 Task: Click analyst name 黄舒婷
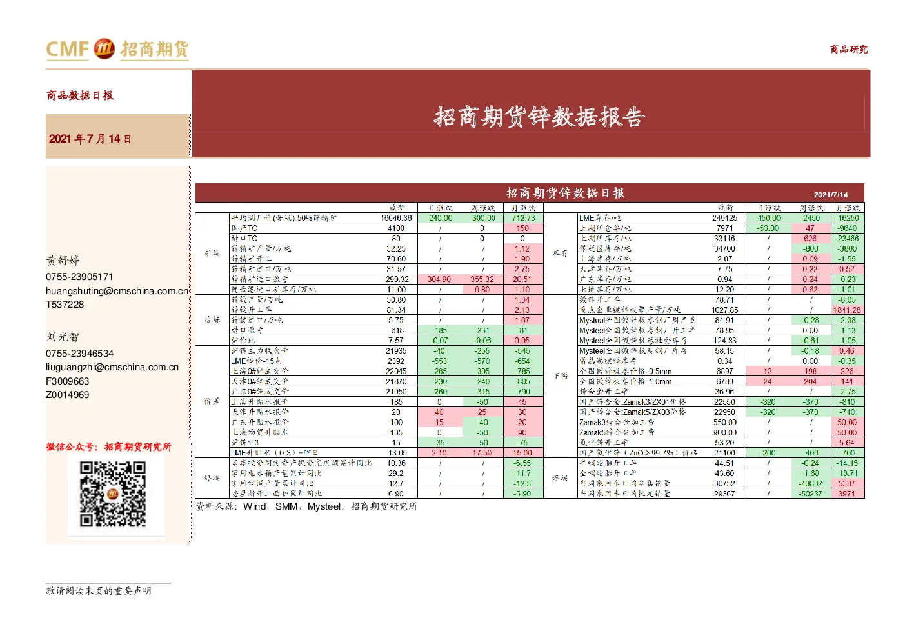pyautogui.click(x=63, y=261)
